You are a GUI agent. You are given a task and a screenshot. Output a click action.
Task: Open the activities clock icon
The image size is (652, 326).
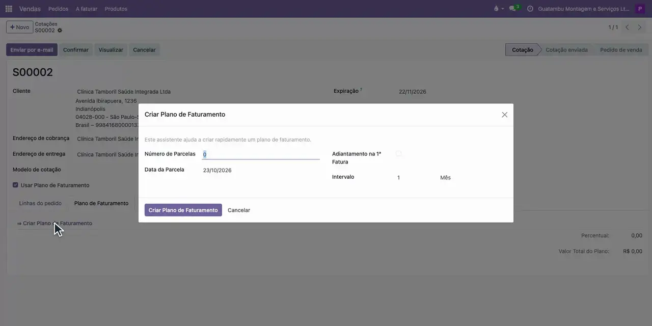[530, 9]
